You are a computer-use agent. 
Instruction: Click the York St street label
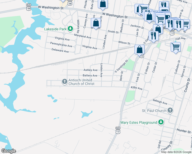138,78
